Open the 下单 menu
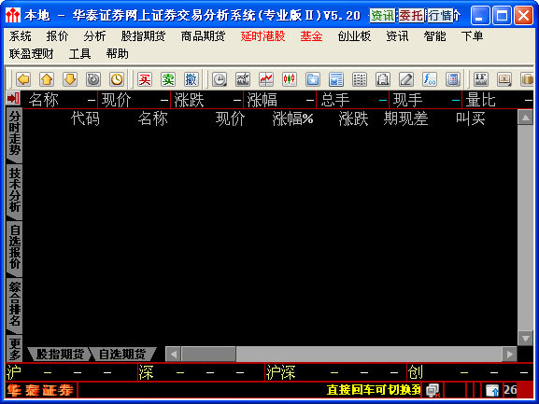Viewport: 539px width, 404px height. (472, 36)
